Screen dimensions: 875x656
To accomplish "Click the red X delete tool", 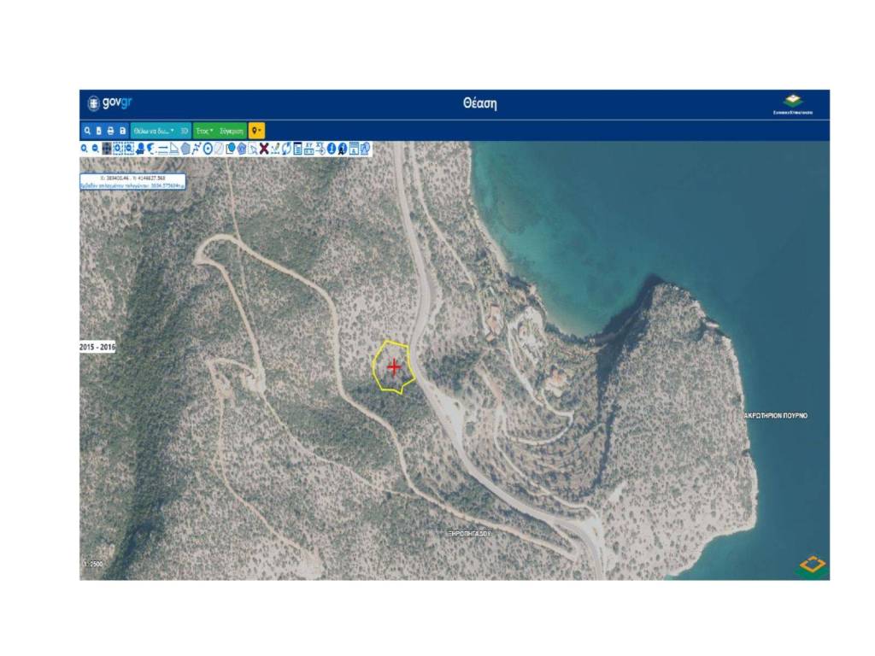I will [x=264, y=149].
